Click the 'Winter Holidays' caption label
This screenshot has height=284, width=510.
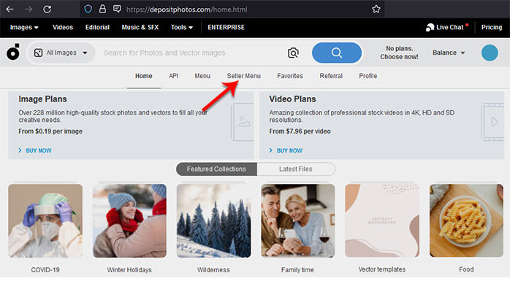tap(129, 269)
